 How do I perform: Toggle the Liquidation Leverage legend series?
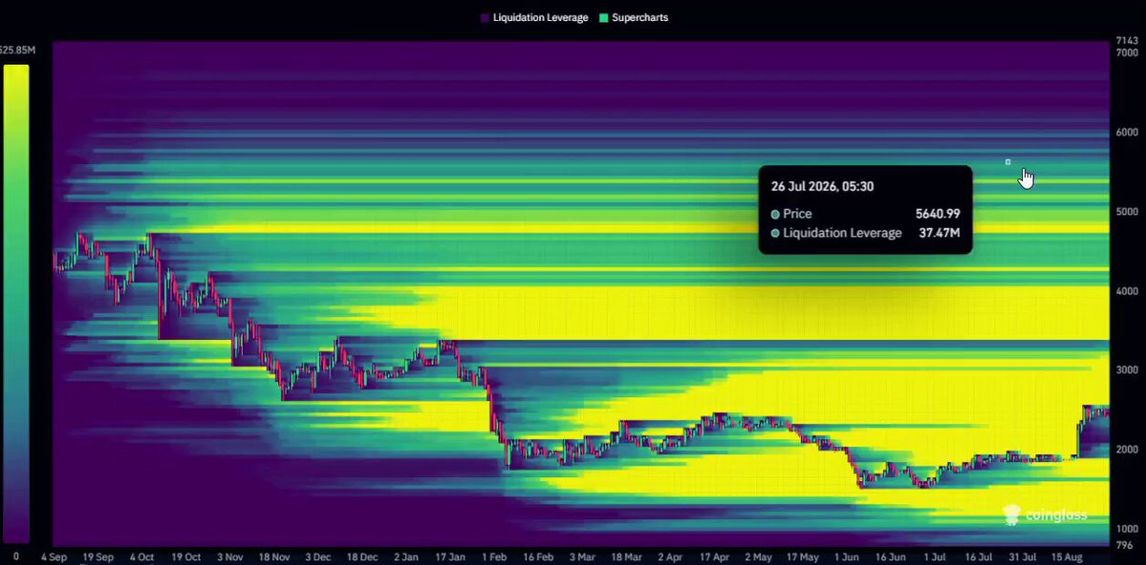[534, 17]
